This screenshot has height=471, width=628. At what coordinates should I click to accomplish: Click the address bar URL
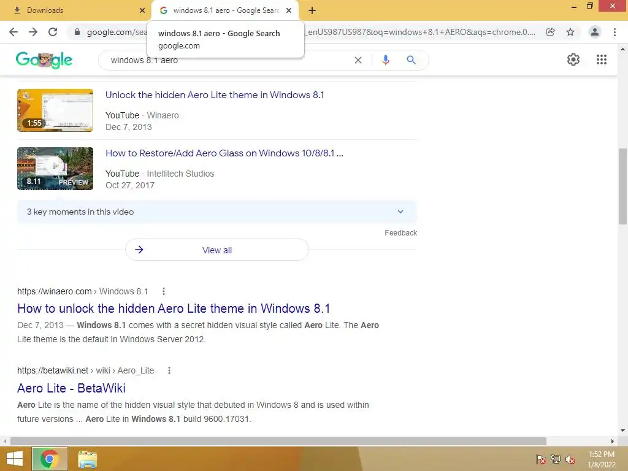click(419, 32)
